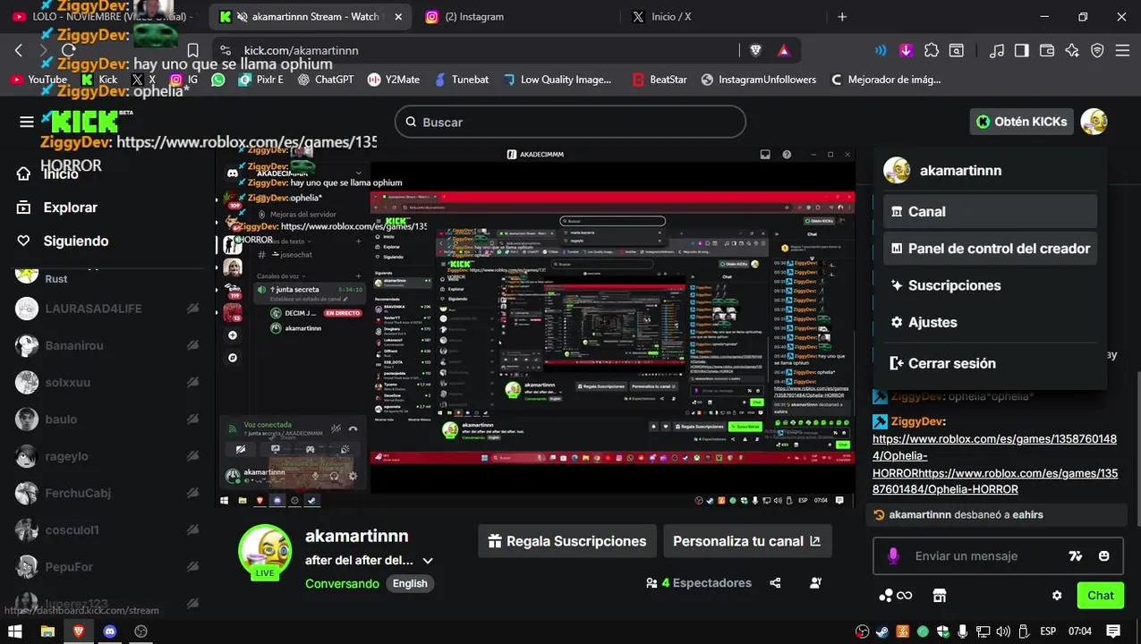Viewport: 1141px width, 644px height.
Task: Click Brave Rewards triangle icon
Action: (x=784, y=51)
